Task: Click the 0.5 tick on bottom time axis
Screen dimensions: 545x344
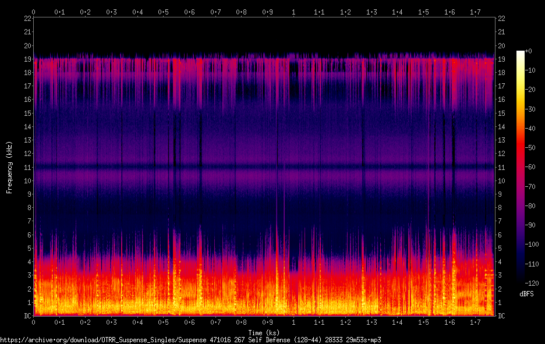Action: click(x=164, y=322)
